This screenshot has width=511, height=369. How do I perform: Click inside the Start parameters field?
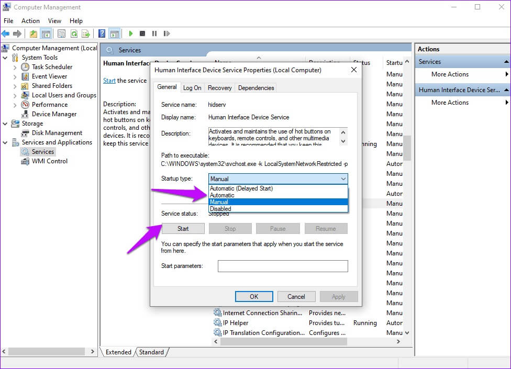pos(283,266)
